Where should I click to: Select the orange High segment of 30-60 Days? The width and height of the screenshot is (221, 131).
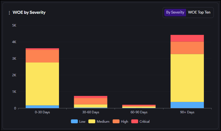pyautogui.click(x=90, y=101)
